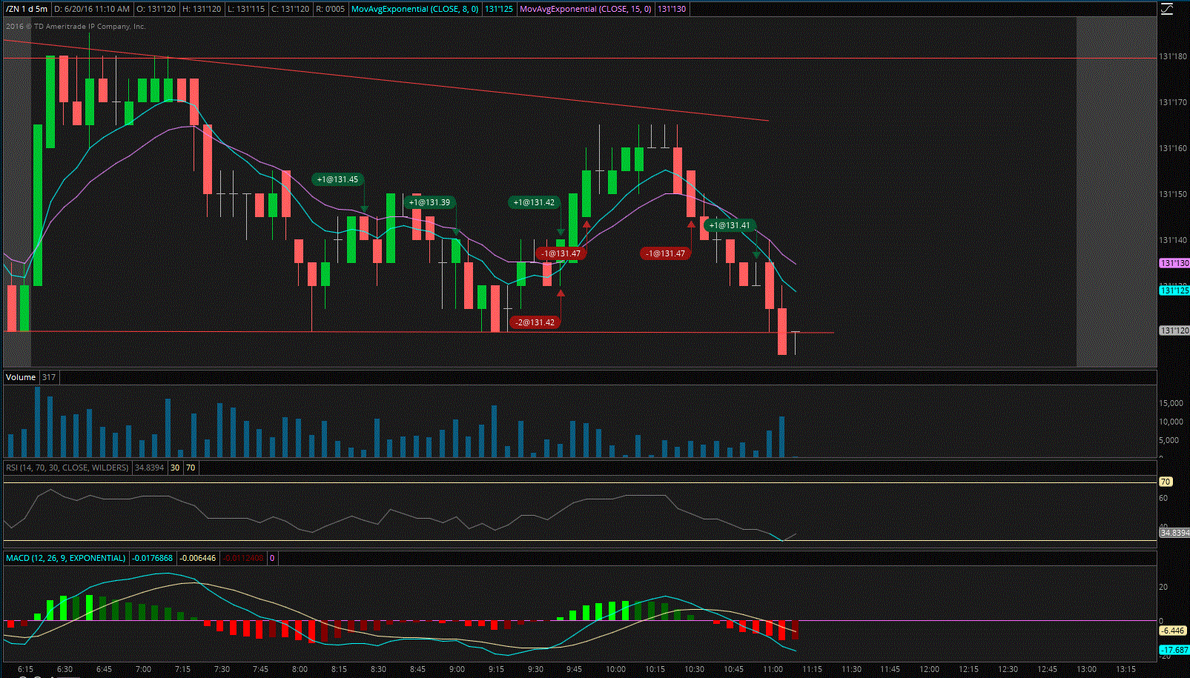Click the 131'150 price axis label
The image size is (1190, 678).
click(x=1174, y=194)
